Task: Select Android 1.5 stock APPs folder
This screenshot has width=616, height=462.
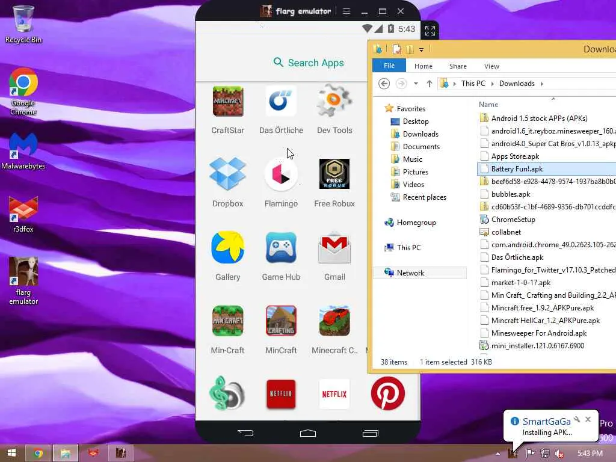Action: (x=539, y=119)
